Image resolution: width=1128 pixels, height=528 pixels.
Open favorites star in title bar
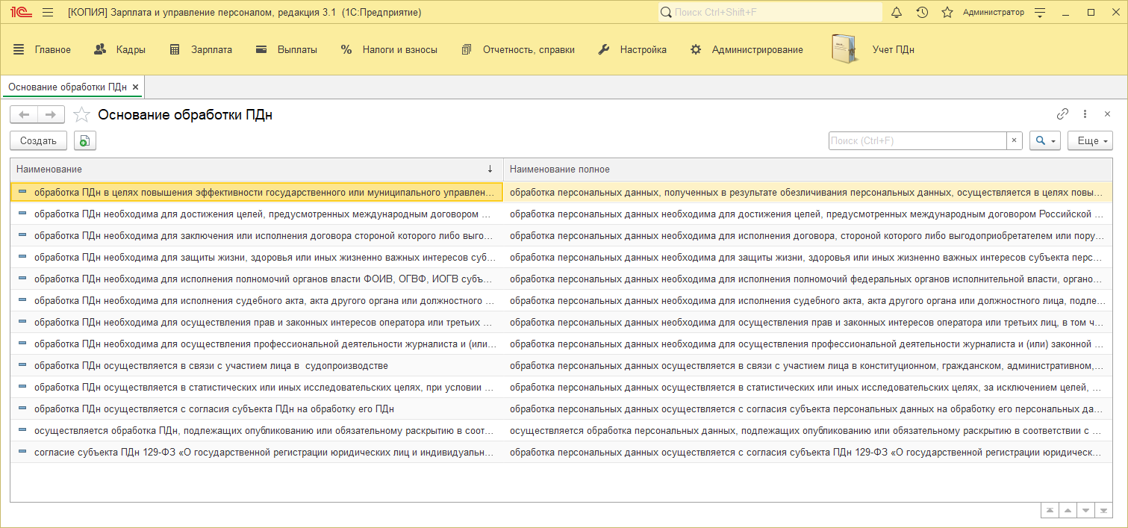click(947, 13)
